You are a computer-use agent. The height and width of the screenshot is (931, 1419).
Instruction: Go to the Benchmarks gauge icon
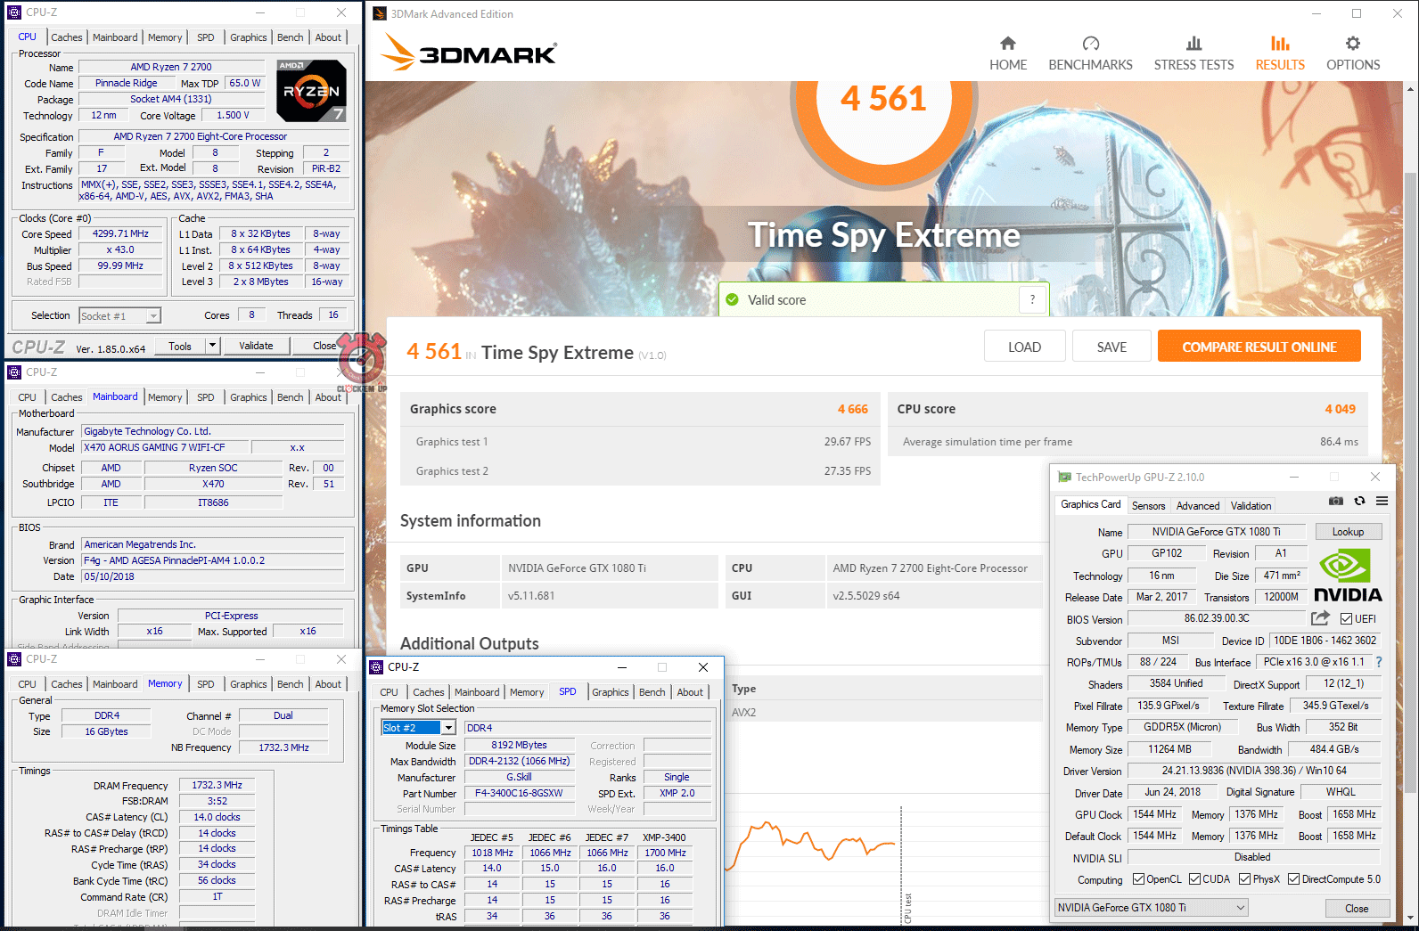pos(1090,45)
